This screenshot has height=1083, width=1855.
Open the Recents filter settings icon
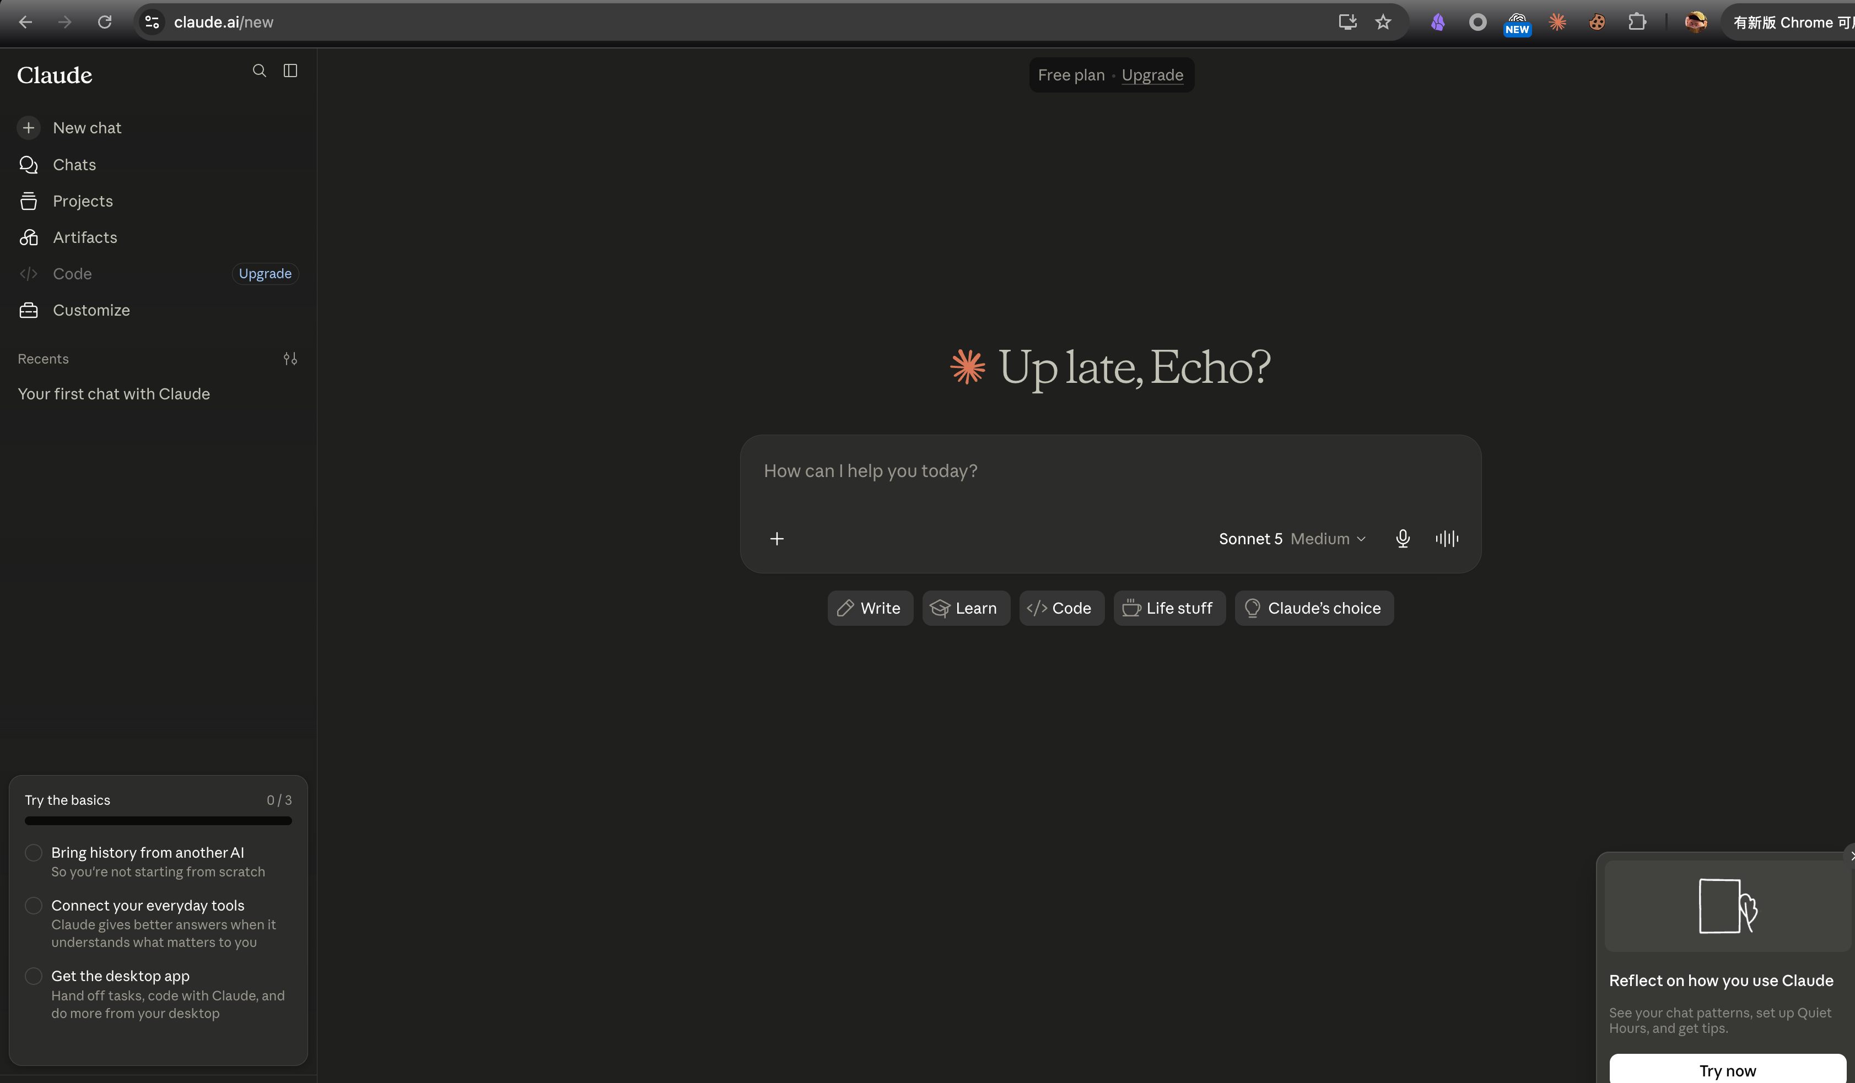click(291, 359)
